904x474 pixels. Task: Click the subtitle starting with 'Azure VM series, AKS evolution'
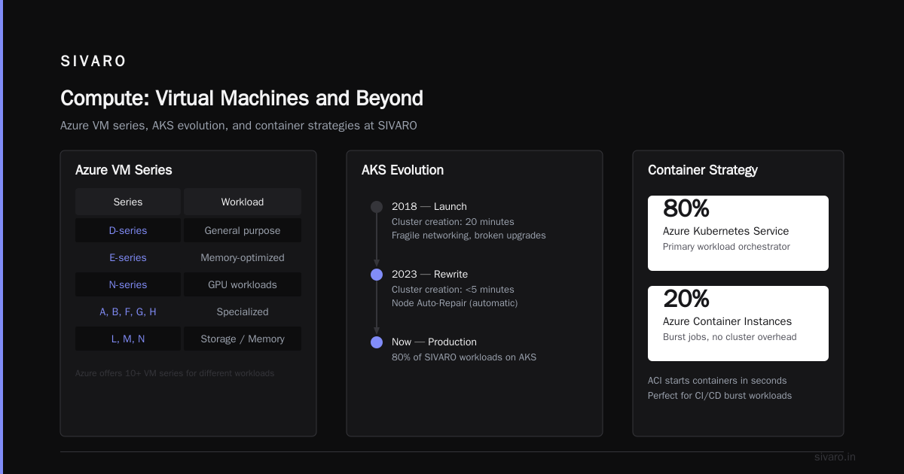pos(239,126)
